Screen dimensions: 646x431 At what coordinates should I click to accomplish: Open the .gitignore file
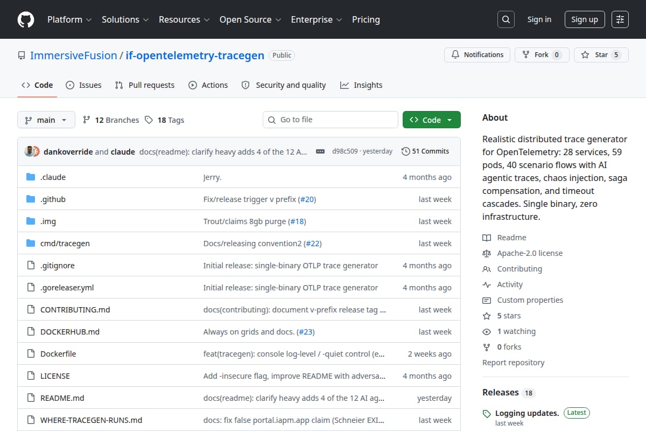(x=58, y=266)
